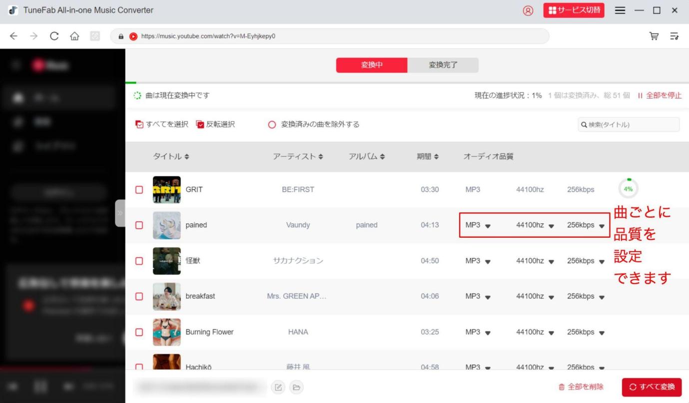The image size is (689, 403).
Task: Open the output folder icon
Action: (296, 387)
